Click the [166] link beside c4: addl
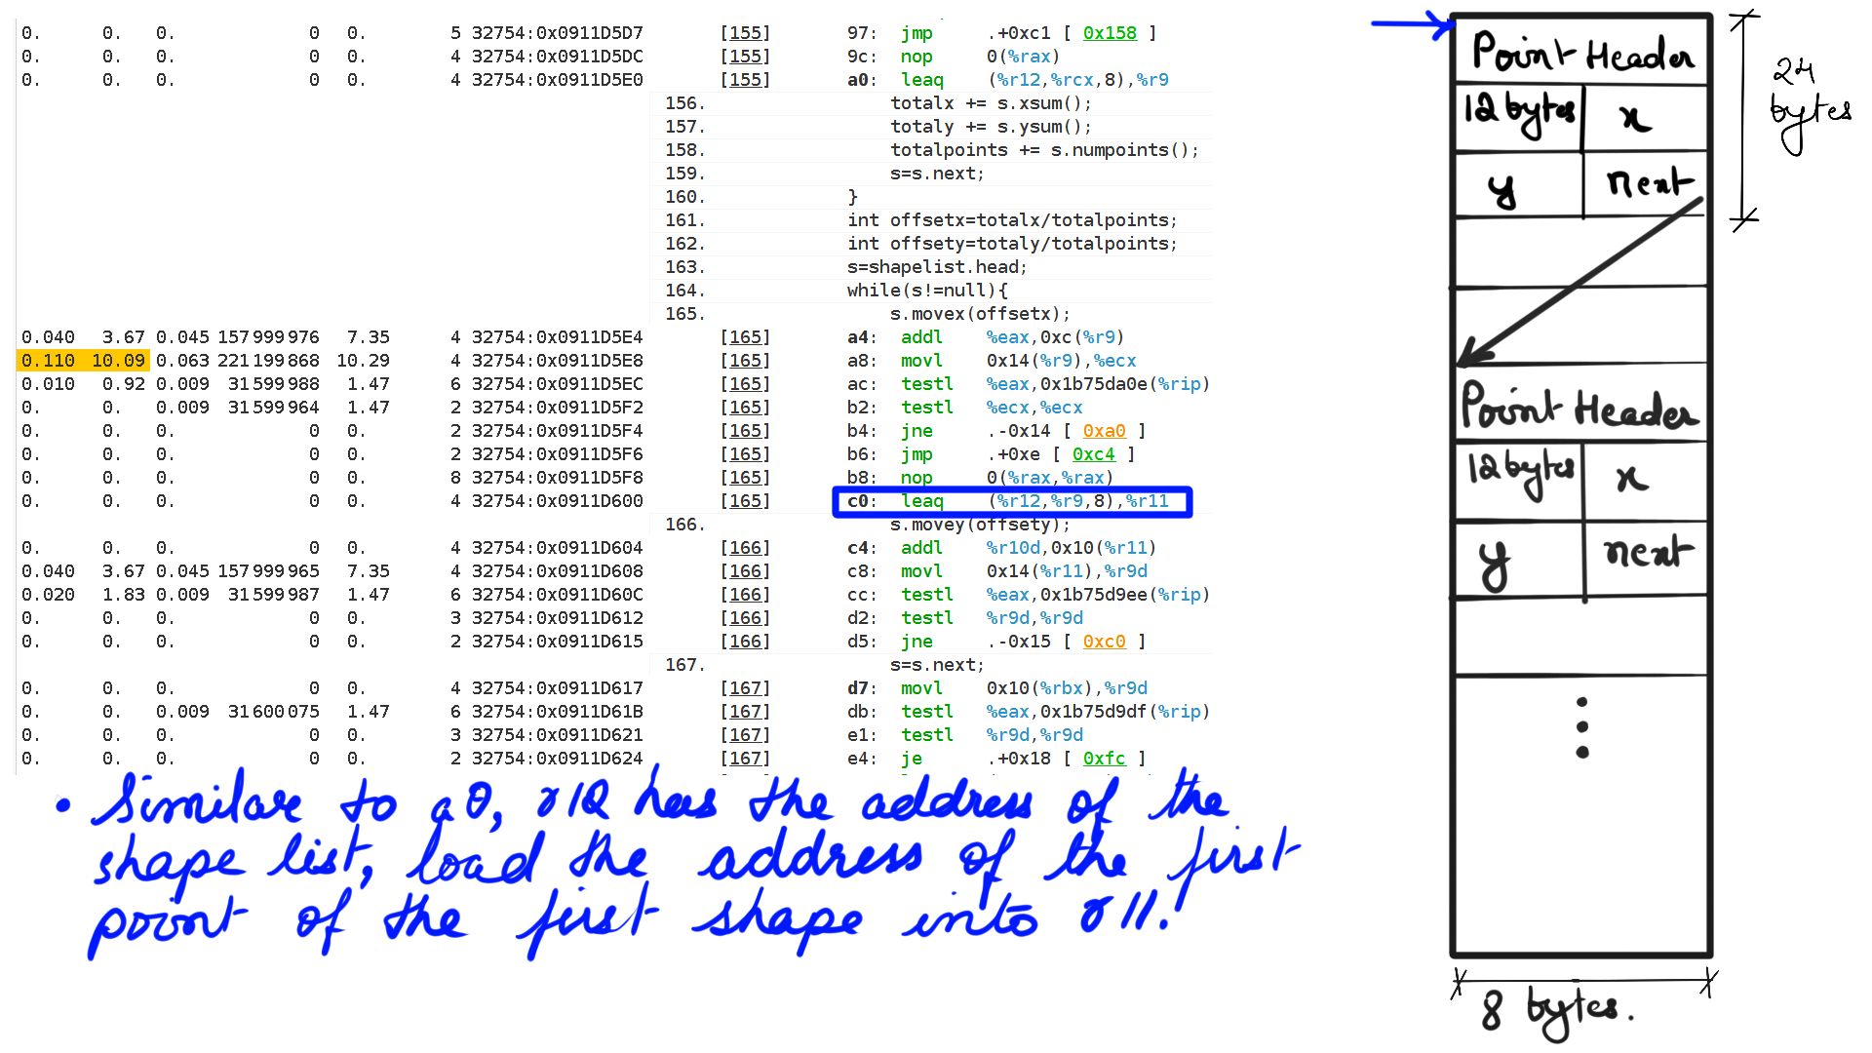 tap(745, 548)
